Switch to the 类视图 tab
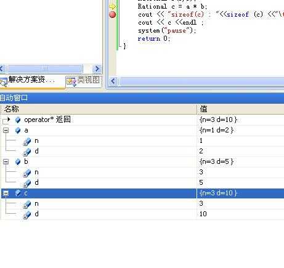 pyautogui.click(x=84, y=81)
